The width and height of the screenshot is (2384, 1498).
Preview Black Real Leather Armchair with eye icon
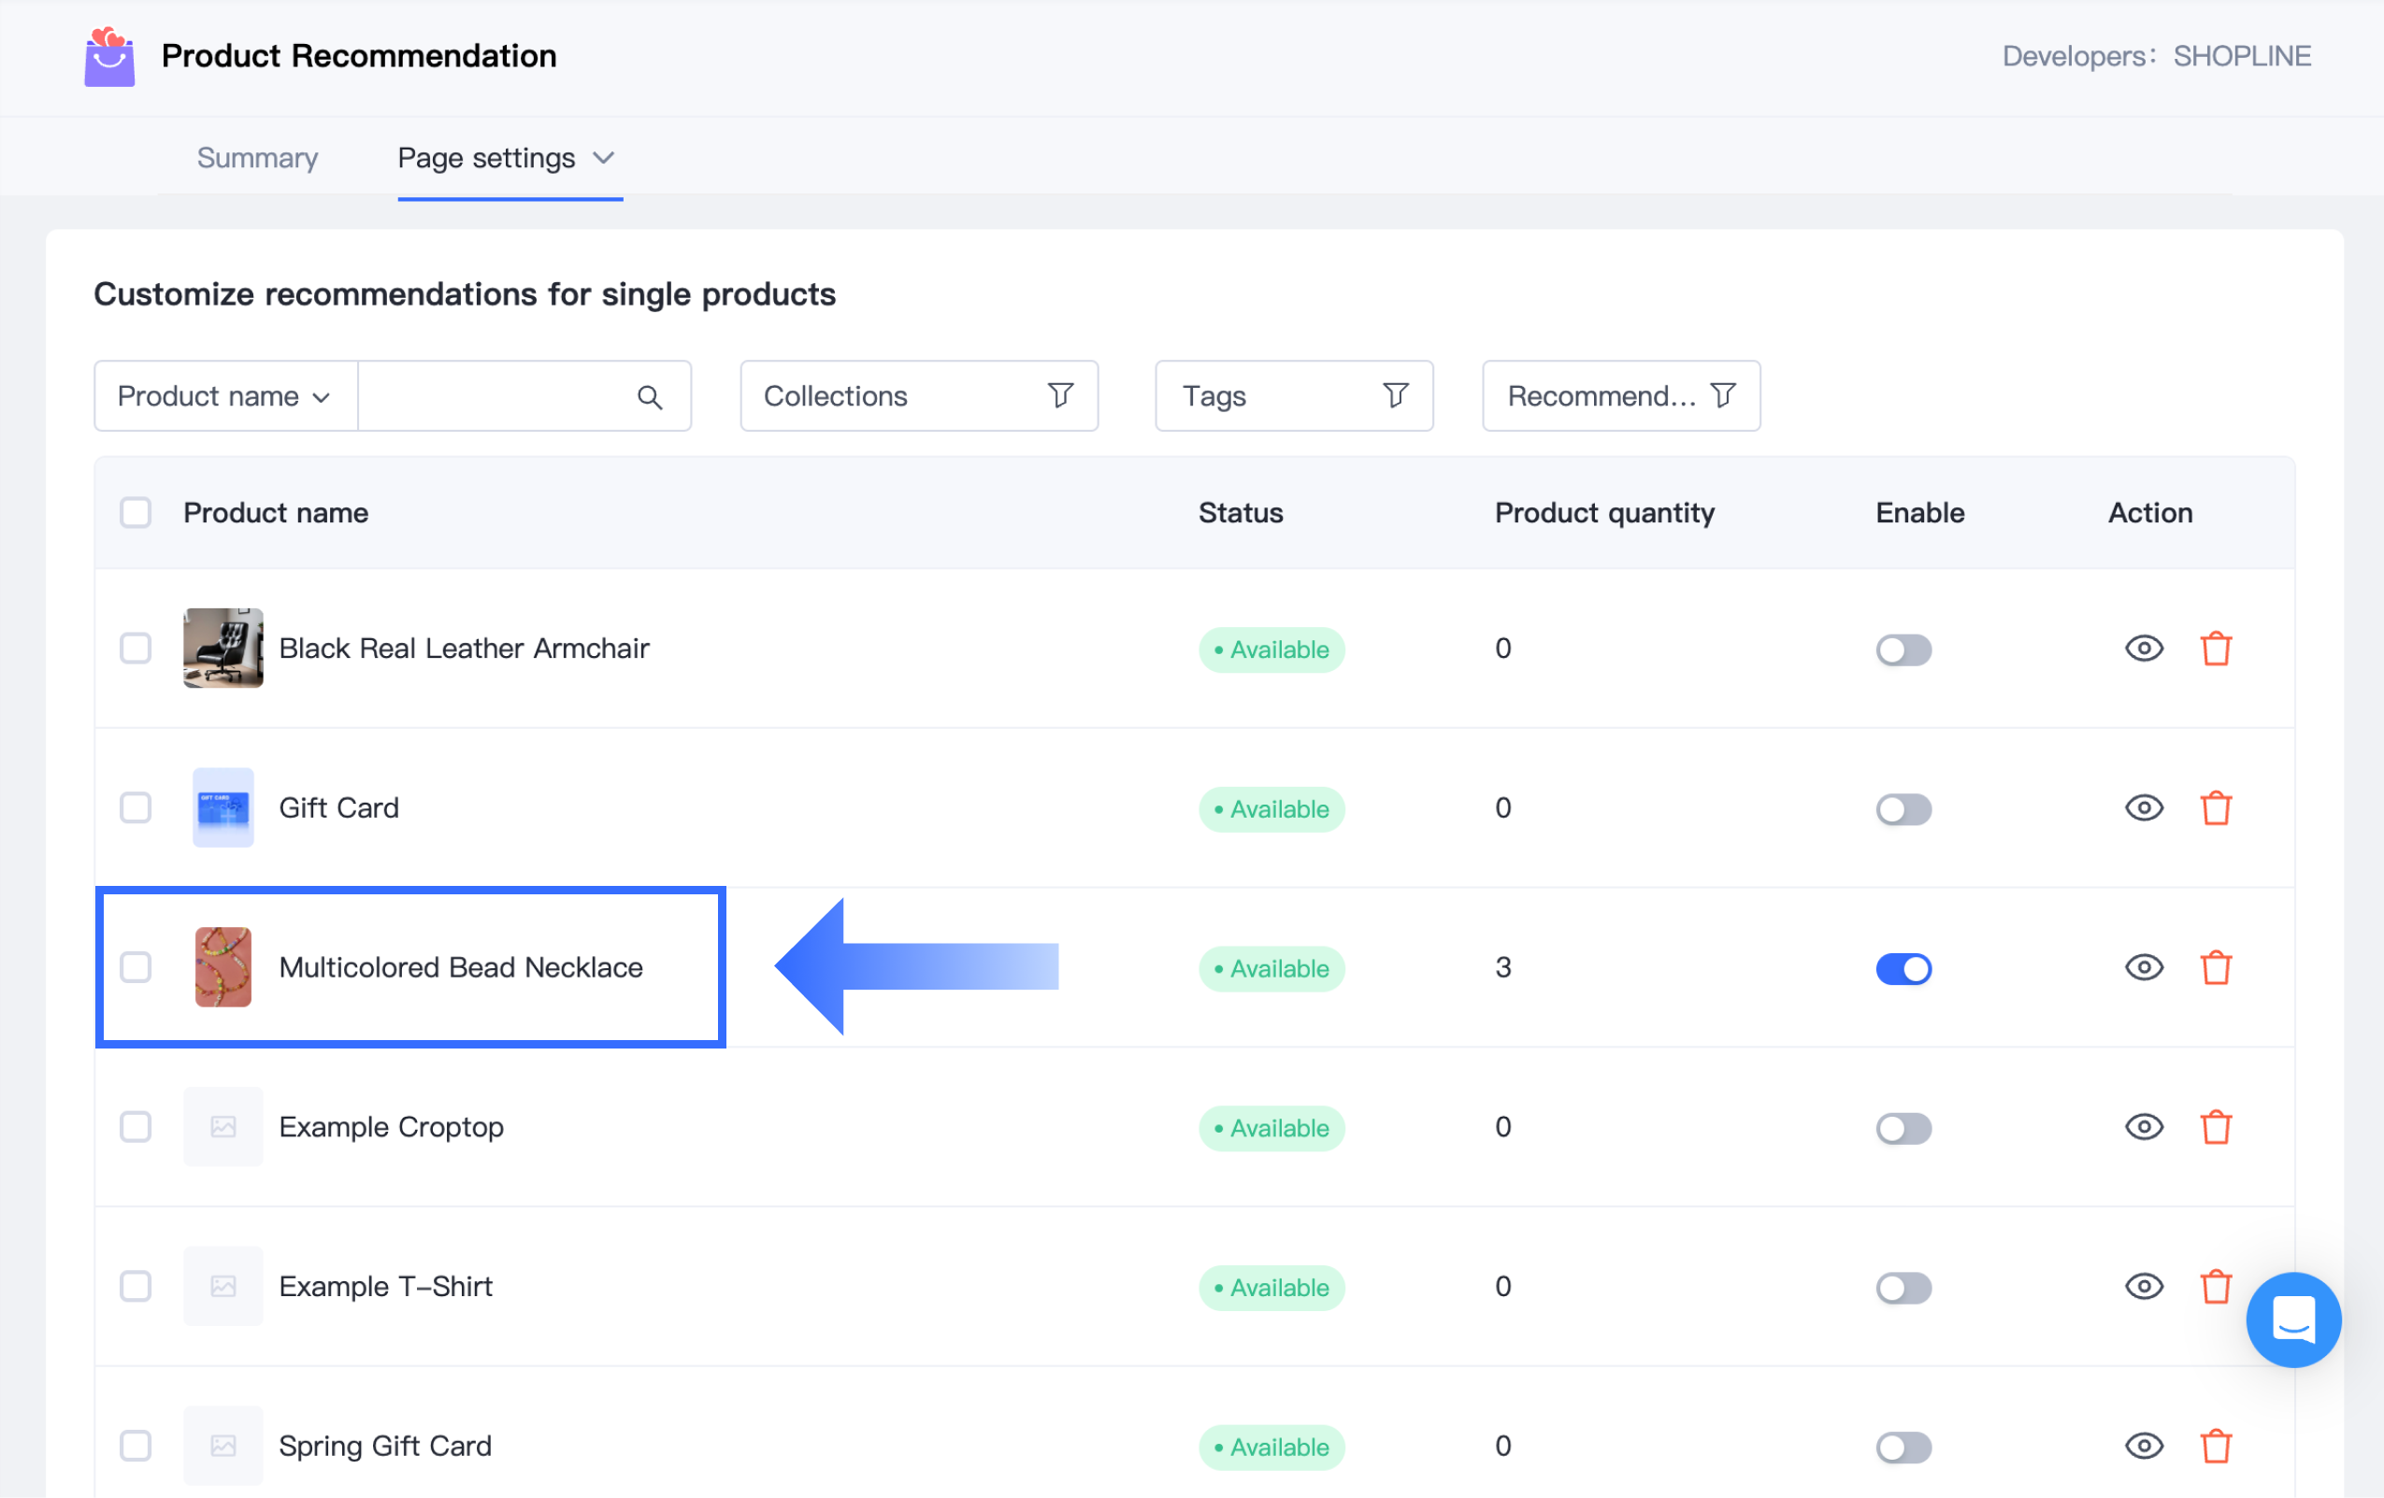pos(2144,649)
